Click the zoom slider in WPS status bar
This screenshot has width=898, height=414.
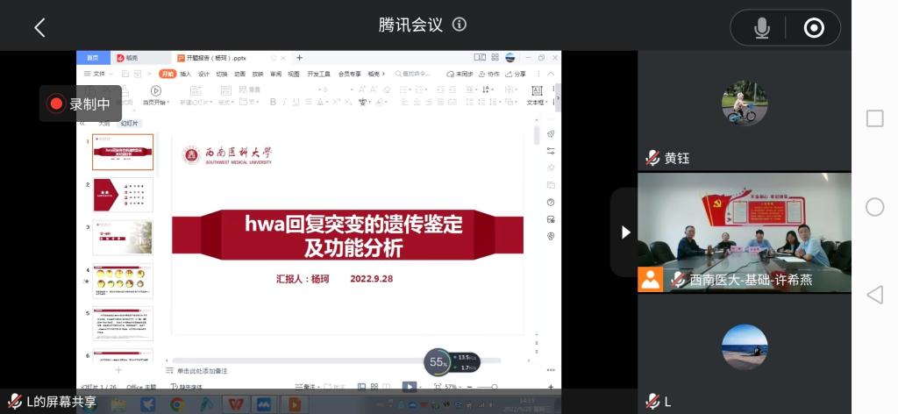click(488, 387)
